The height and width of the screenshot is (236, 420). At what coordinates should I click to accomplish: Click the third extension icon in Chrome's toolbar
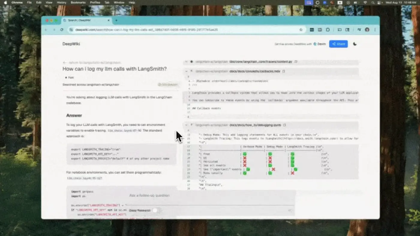pos(328,30)
